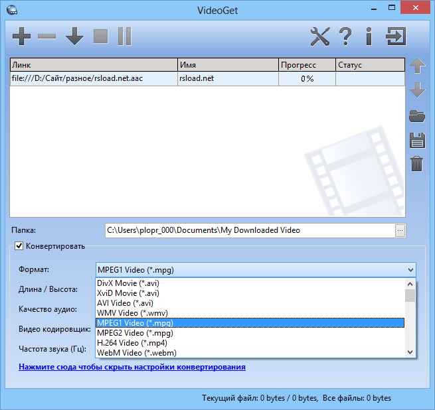Save list with the floppy disk icon
This screenshot has height=410, width=435.
[417, 140]
